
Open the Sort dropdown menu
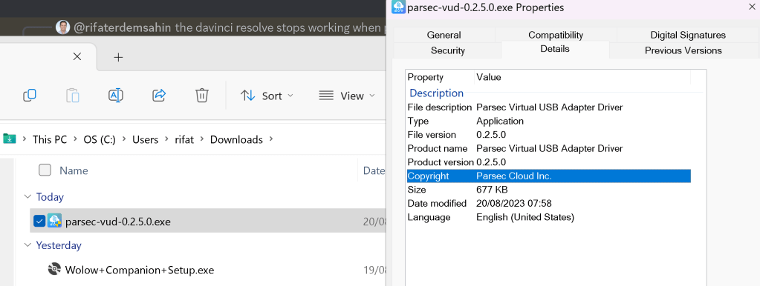pyautogui.click(x=267, y=96)
